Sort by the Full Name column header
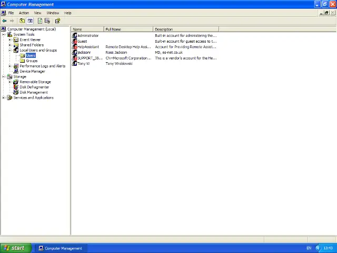Image resolution: width=337 pixels, height=253 pixels. click(128, 30)
